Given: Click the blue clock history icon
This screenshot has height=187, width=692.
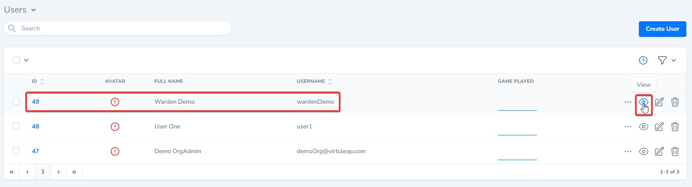Looking at the screenshot, I should 643,60.
